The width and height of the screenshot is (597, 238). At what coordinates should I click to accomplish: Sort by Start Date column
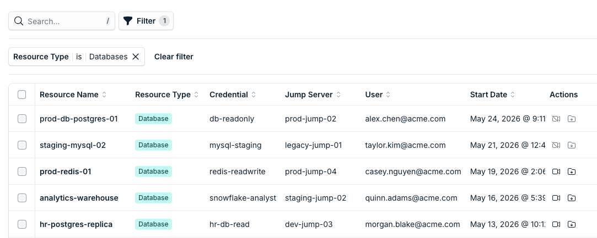tap(493, 95)
